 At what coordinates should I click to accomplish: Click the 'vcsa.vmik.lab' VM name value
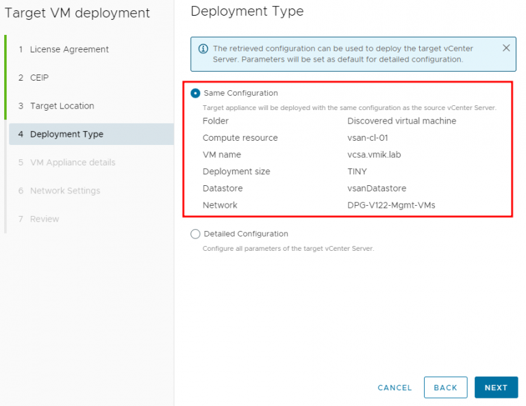pyautogui.click(x=374, y=154)
